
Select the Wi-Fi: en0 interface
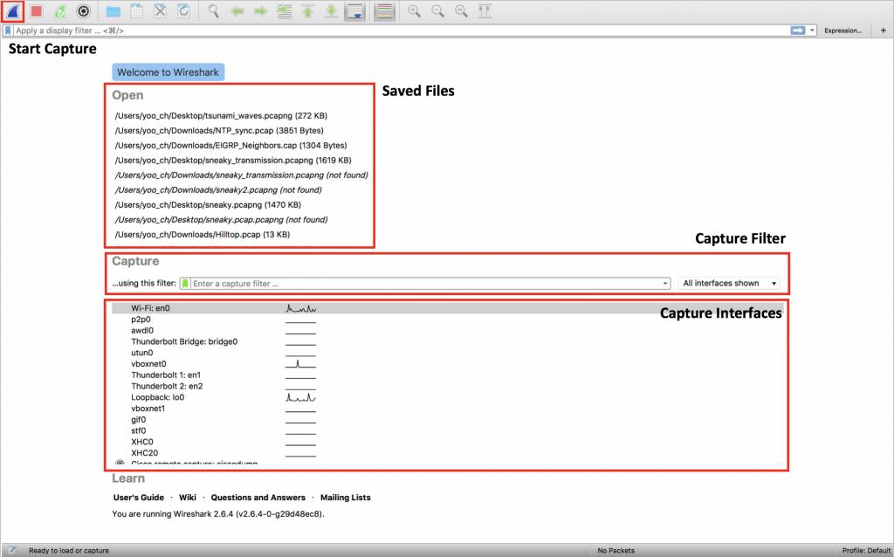(x=448, y=308)
